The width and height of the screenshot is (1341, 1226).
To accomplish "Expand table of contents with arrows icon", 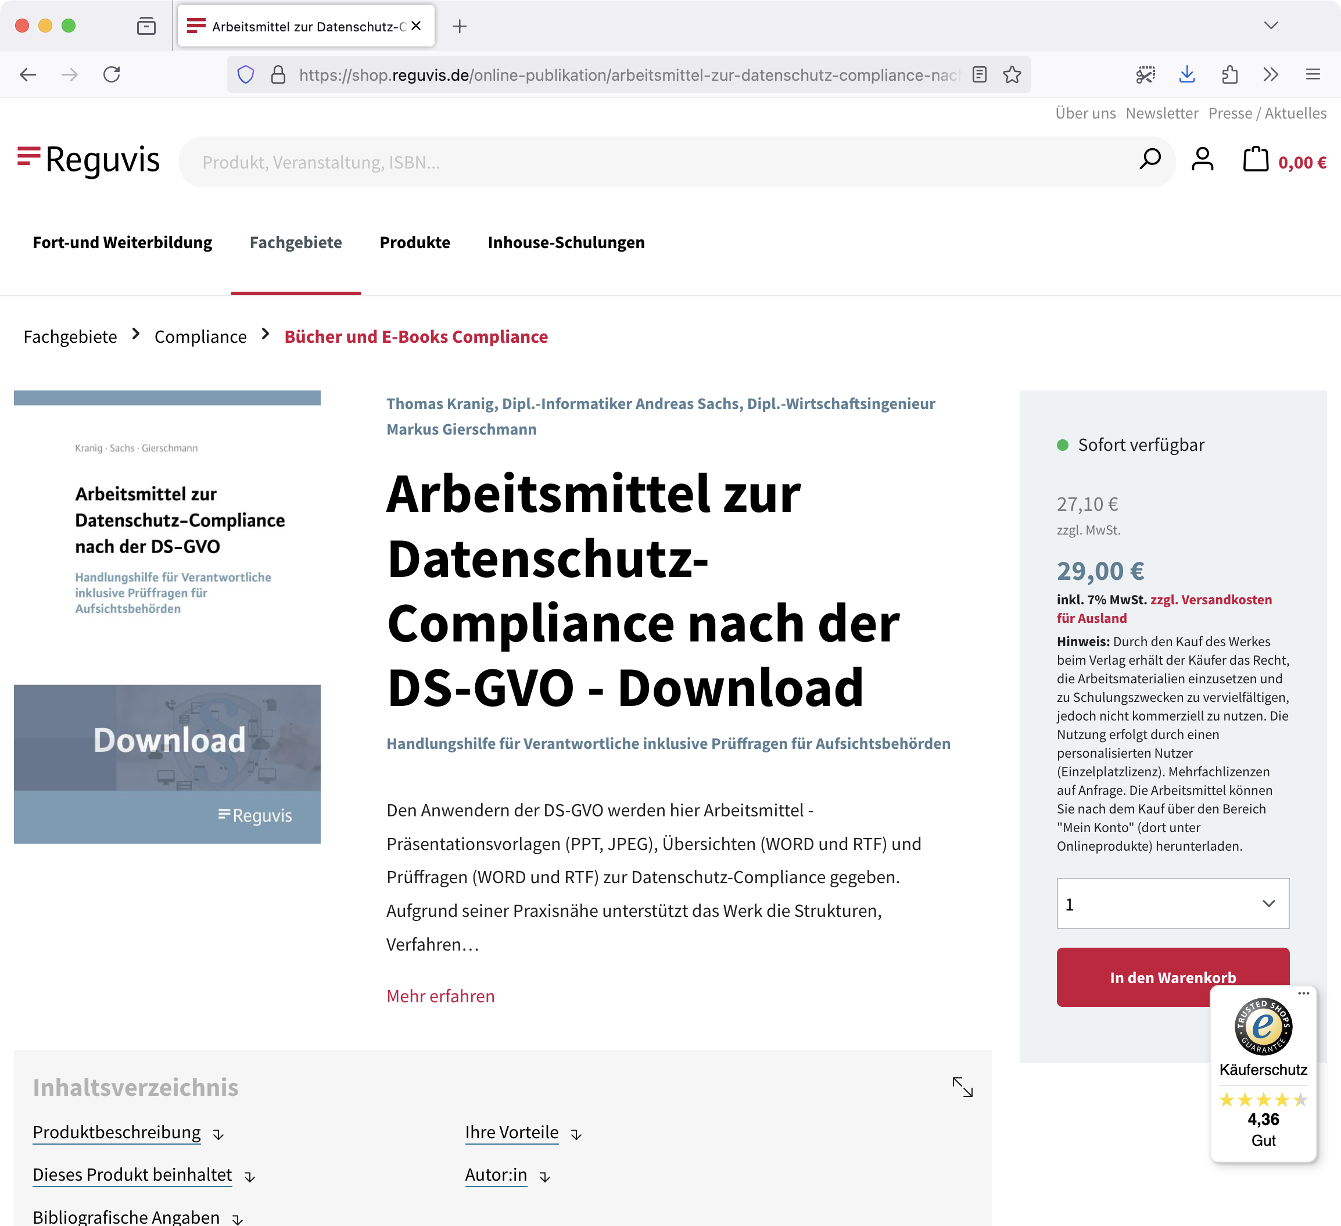I will coord(962,1087).
